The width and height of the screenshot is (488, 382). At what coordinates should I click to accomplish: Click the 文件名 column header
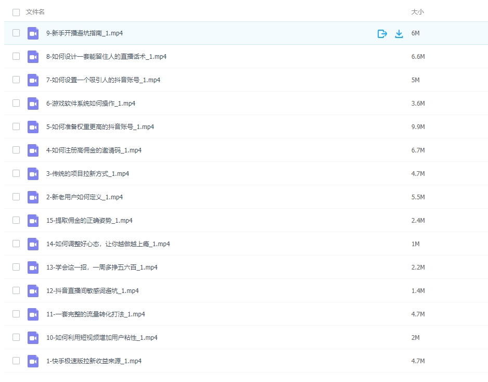[x=35, y=12]
